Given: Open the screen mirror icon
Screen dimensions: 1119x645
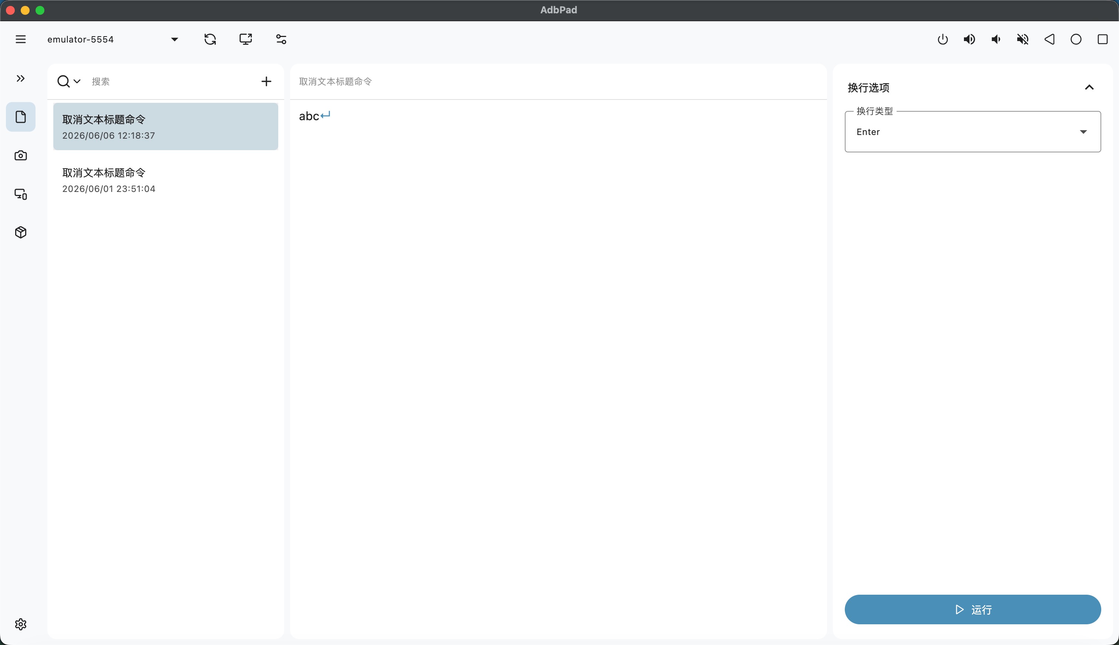Looking at the screenshot, I should click(245, 40).
